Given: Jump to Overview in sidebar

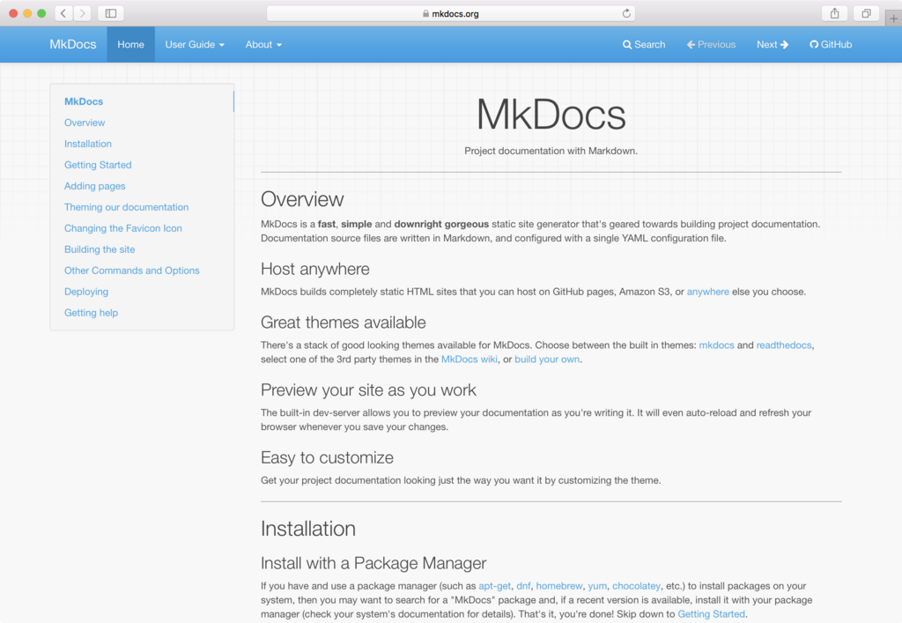Looking at the screenshot, I should point(85,122).
